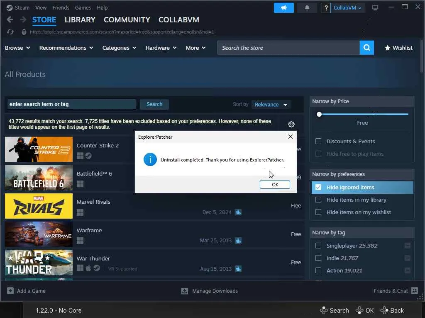Open the Friends menu
This screenshot has height=318, width=425.
coord(61,7)
